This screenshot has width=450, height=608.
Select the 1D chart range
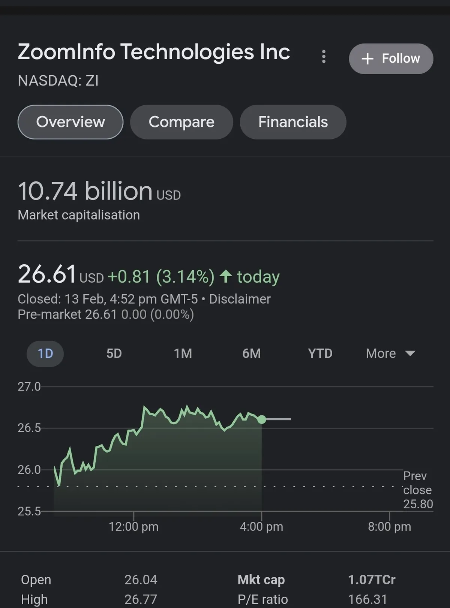coord(45,353)
